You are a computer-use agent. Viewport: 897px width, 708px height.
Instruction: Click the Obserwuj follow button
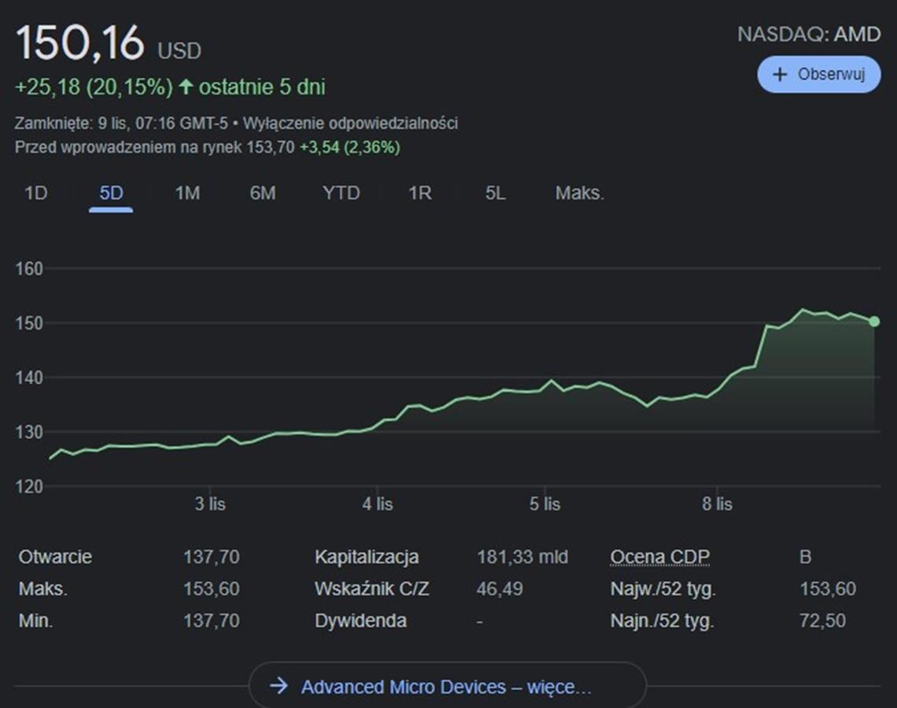point(818,75)
